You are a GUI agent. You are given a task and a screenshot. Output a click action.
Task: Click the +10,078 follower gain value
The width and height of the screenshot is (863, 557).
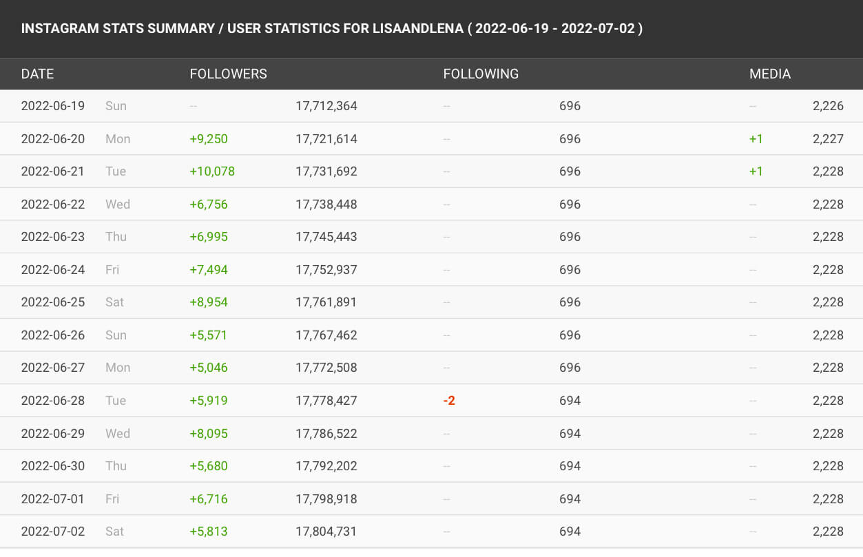(212, 171)
